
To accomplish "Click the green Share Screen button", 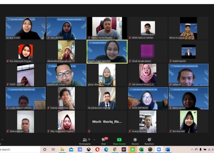I will click(119, 141).
